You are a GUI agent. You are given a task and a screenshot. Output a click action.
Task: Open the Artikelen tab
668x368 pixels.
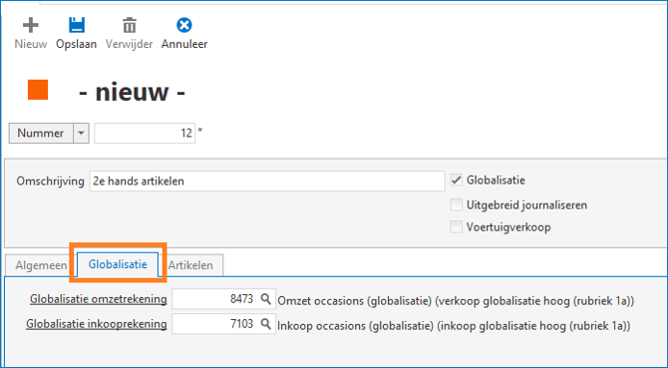(x=190, y=265)
